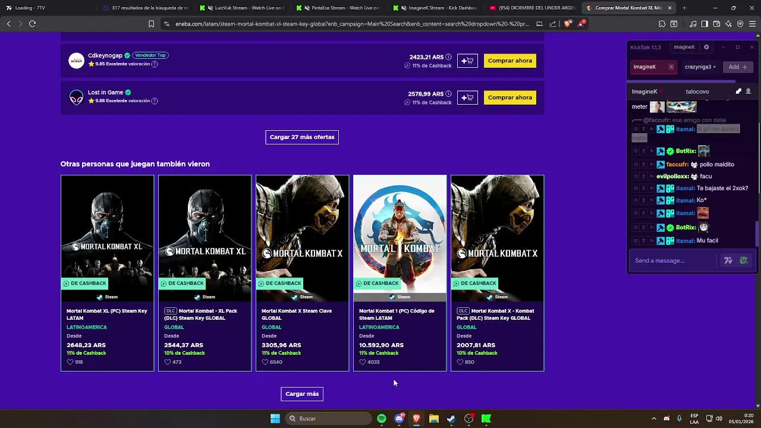Reload the current page

click(x=32, y=24)
